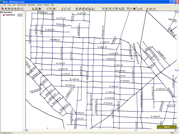Select the Autostreet overlay label
This screenshot has width=179, height=134.
pyautogui.click(x=10, y=15)
